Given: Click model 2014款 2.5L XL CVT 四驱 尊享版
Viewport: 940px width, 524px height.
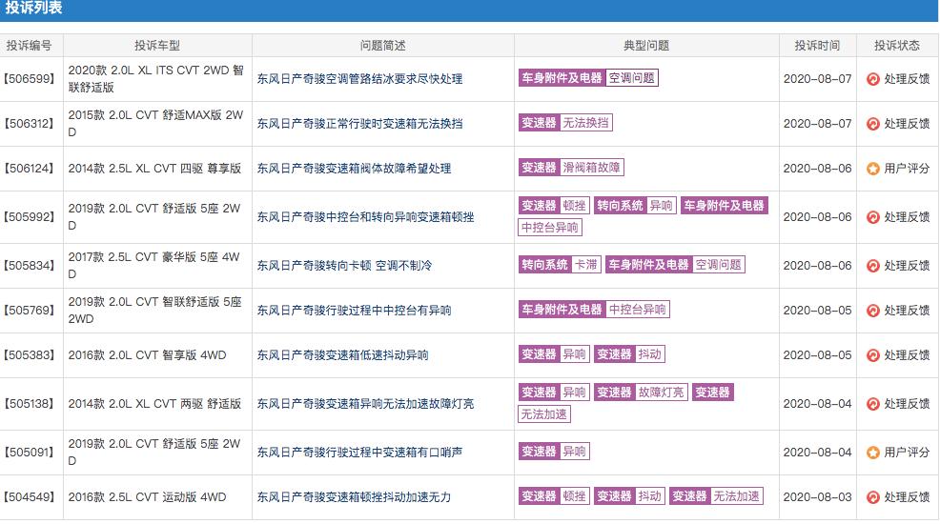Looking at the screenshot, I should coord(154,169).
